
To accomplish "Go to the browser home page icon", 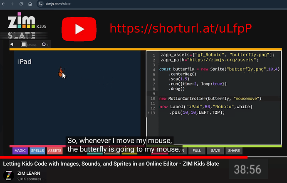I will pos(30,4).
